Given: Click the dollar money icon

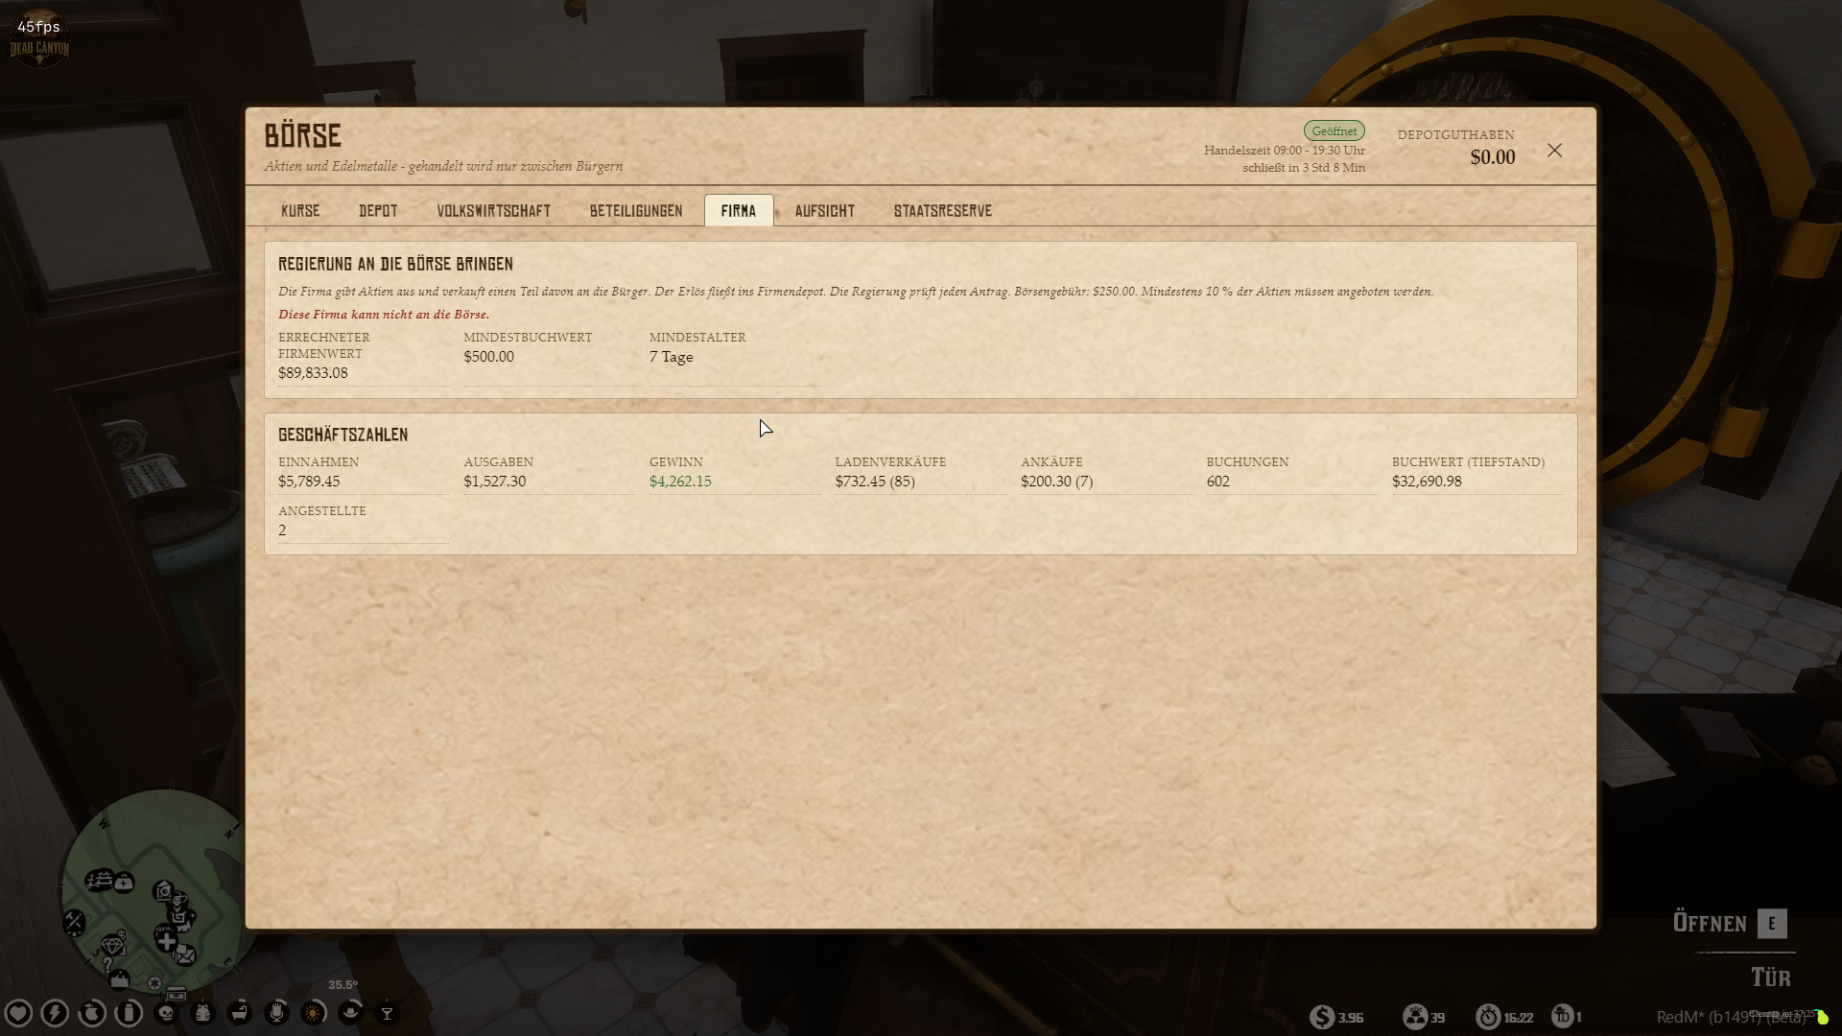Looking at the screenshot, I should pos(1322,1017).
